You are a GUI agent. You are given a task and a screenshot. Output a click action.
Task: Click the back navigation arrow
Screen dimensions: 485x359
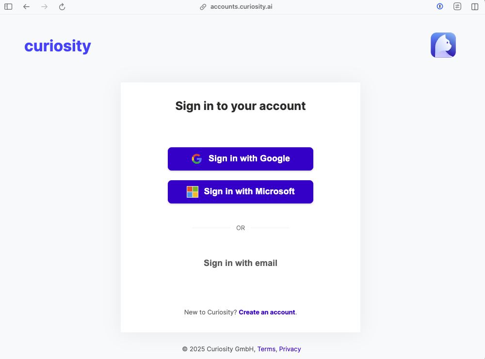26,6
